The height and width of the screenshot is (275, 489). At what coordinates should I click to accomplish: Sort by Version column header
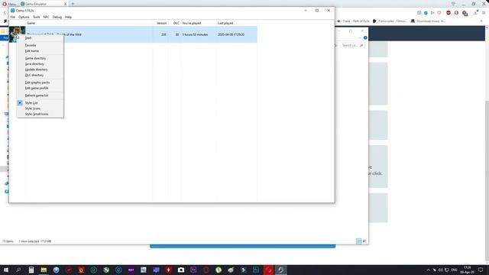[x=161, y=23]
